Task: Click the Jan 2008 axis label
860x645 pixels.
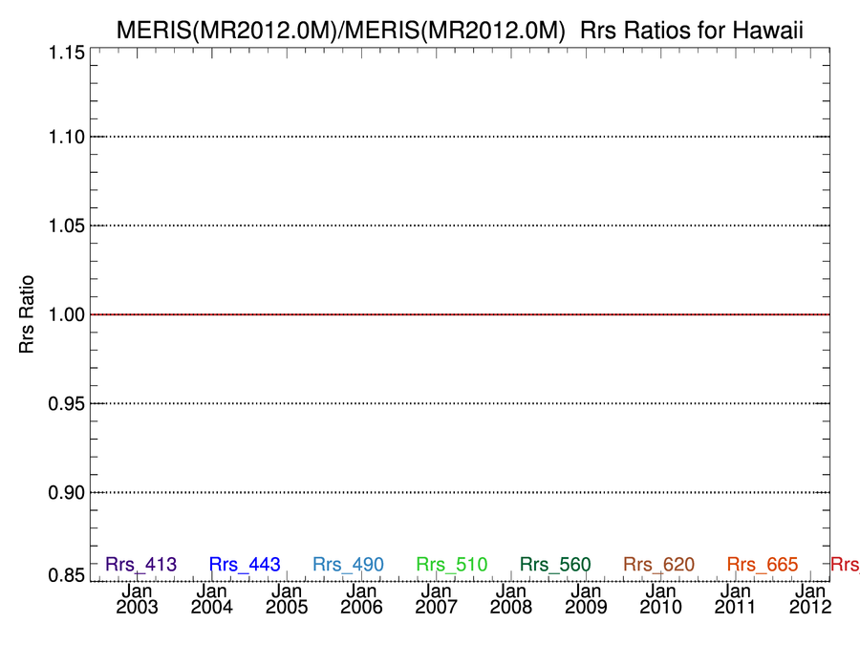Action: tap(511, 599)
